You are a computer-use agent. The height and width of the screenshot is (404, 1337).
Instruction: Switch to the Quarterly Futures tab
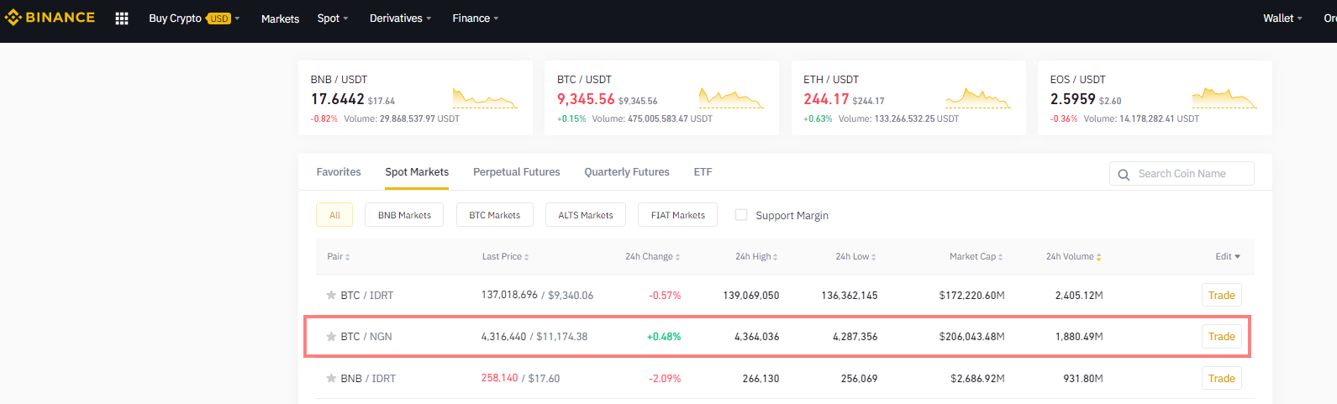pyautogui.click(x=627, y=172)
